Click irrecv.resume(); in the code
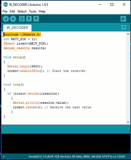The image size is (131, 160). pos(28,107)
